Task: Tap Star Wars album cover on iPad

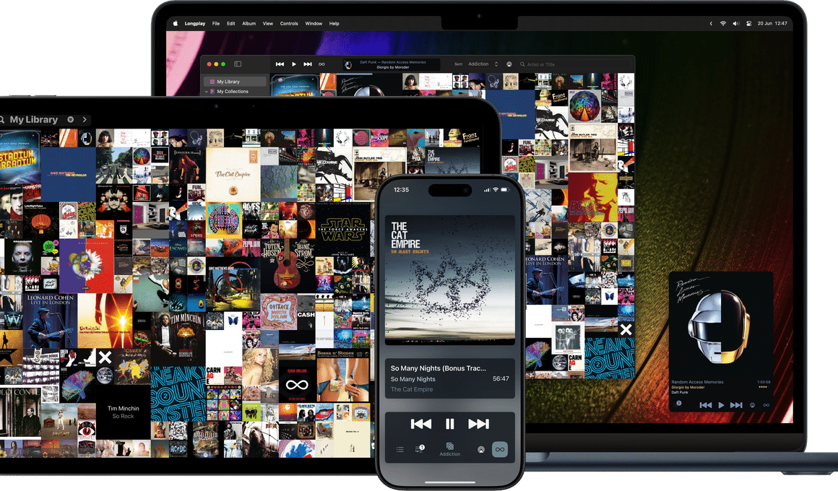Action: tap(342, 229)
